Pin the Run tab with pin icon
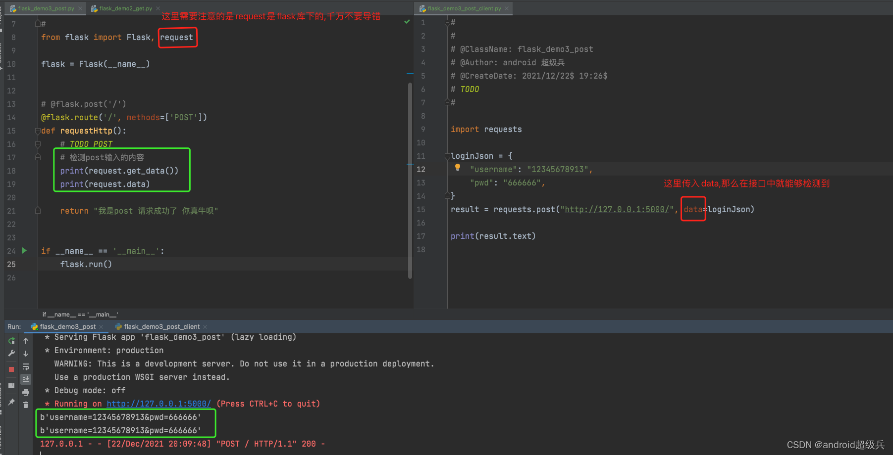Screen dimensions: 893x455 11,402
